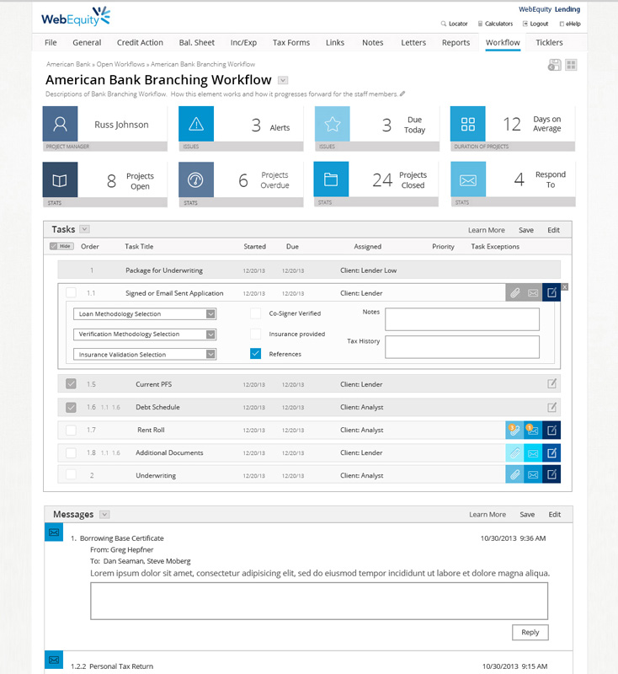Click the grid view icon below the tabs
The width and height of the screenshot is (618, 674).
point(571,65)
